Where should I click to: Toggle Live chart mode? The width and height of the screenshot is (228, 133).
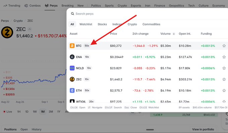8,112
